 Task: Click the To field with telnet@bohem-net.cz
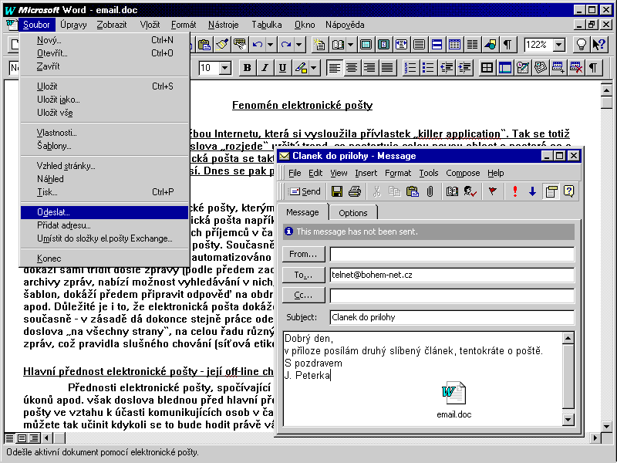tap(452, 275)
